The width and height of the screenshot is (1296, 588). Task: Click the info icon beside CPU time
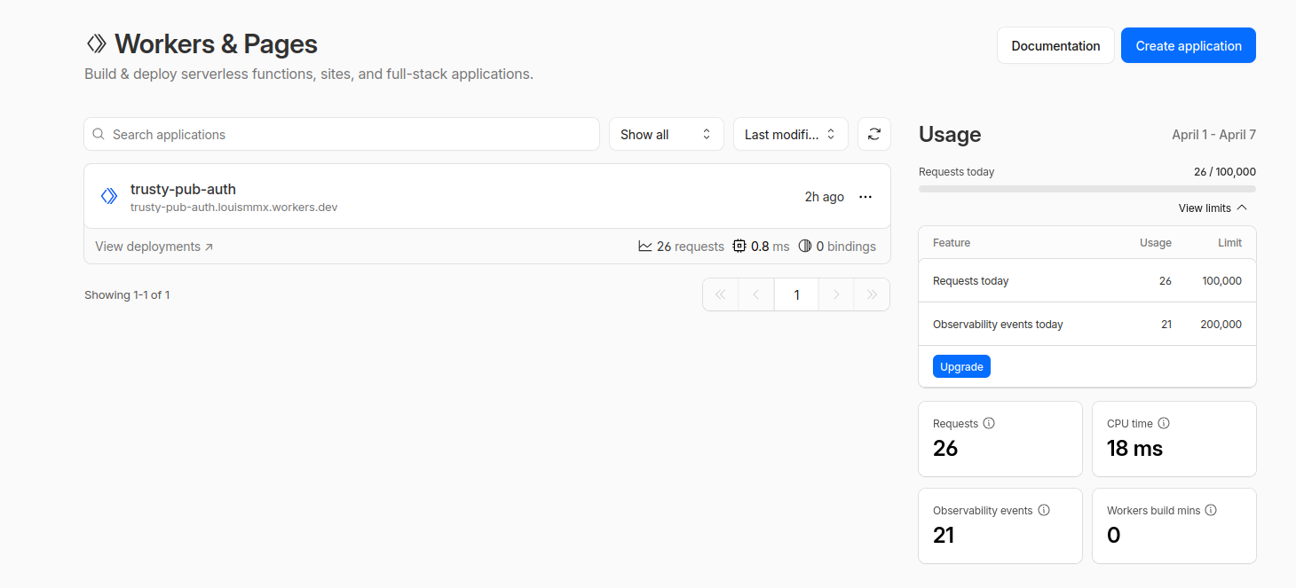[x=1164, y=424]
